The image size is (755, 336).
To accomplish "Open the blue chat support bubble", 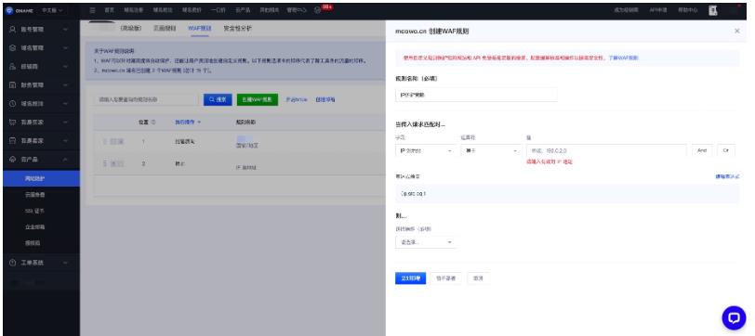I will (734, 317).
